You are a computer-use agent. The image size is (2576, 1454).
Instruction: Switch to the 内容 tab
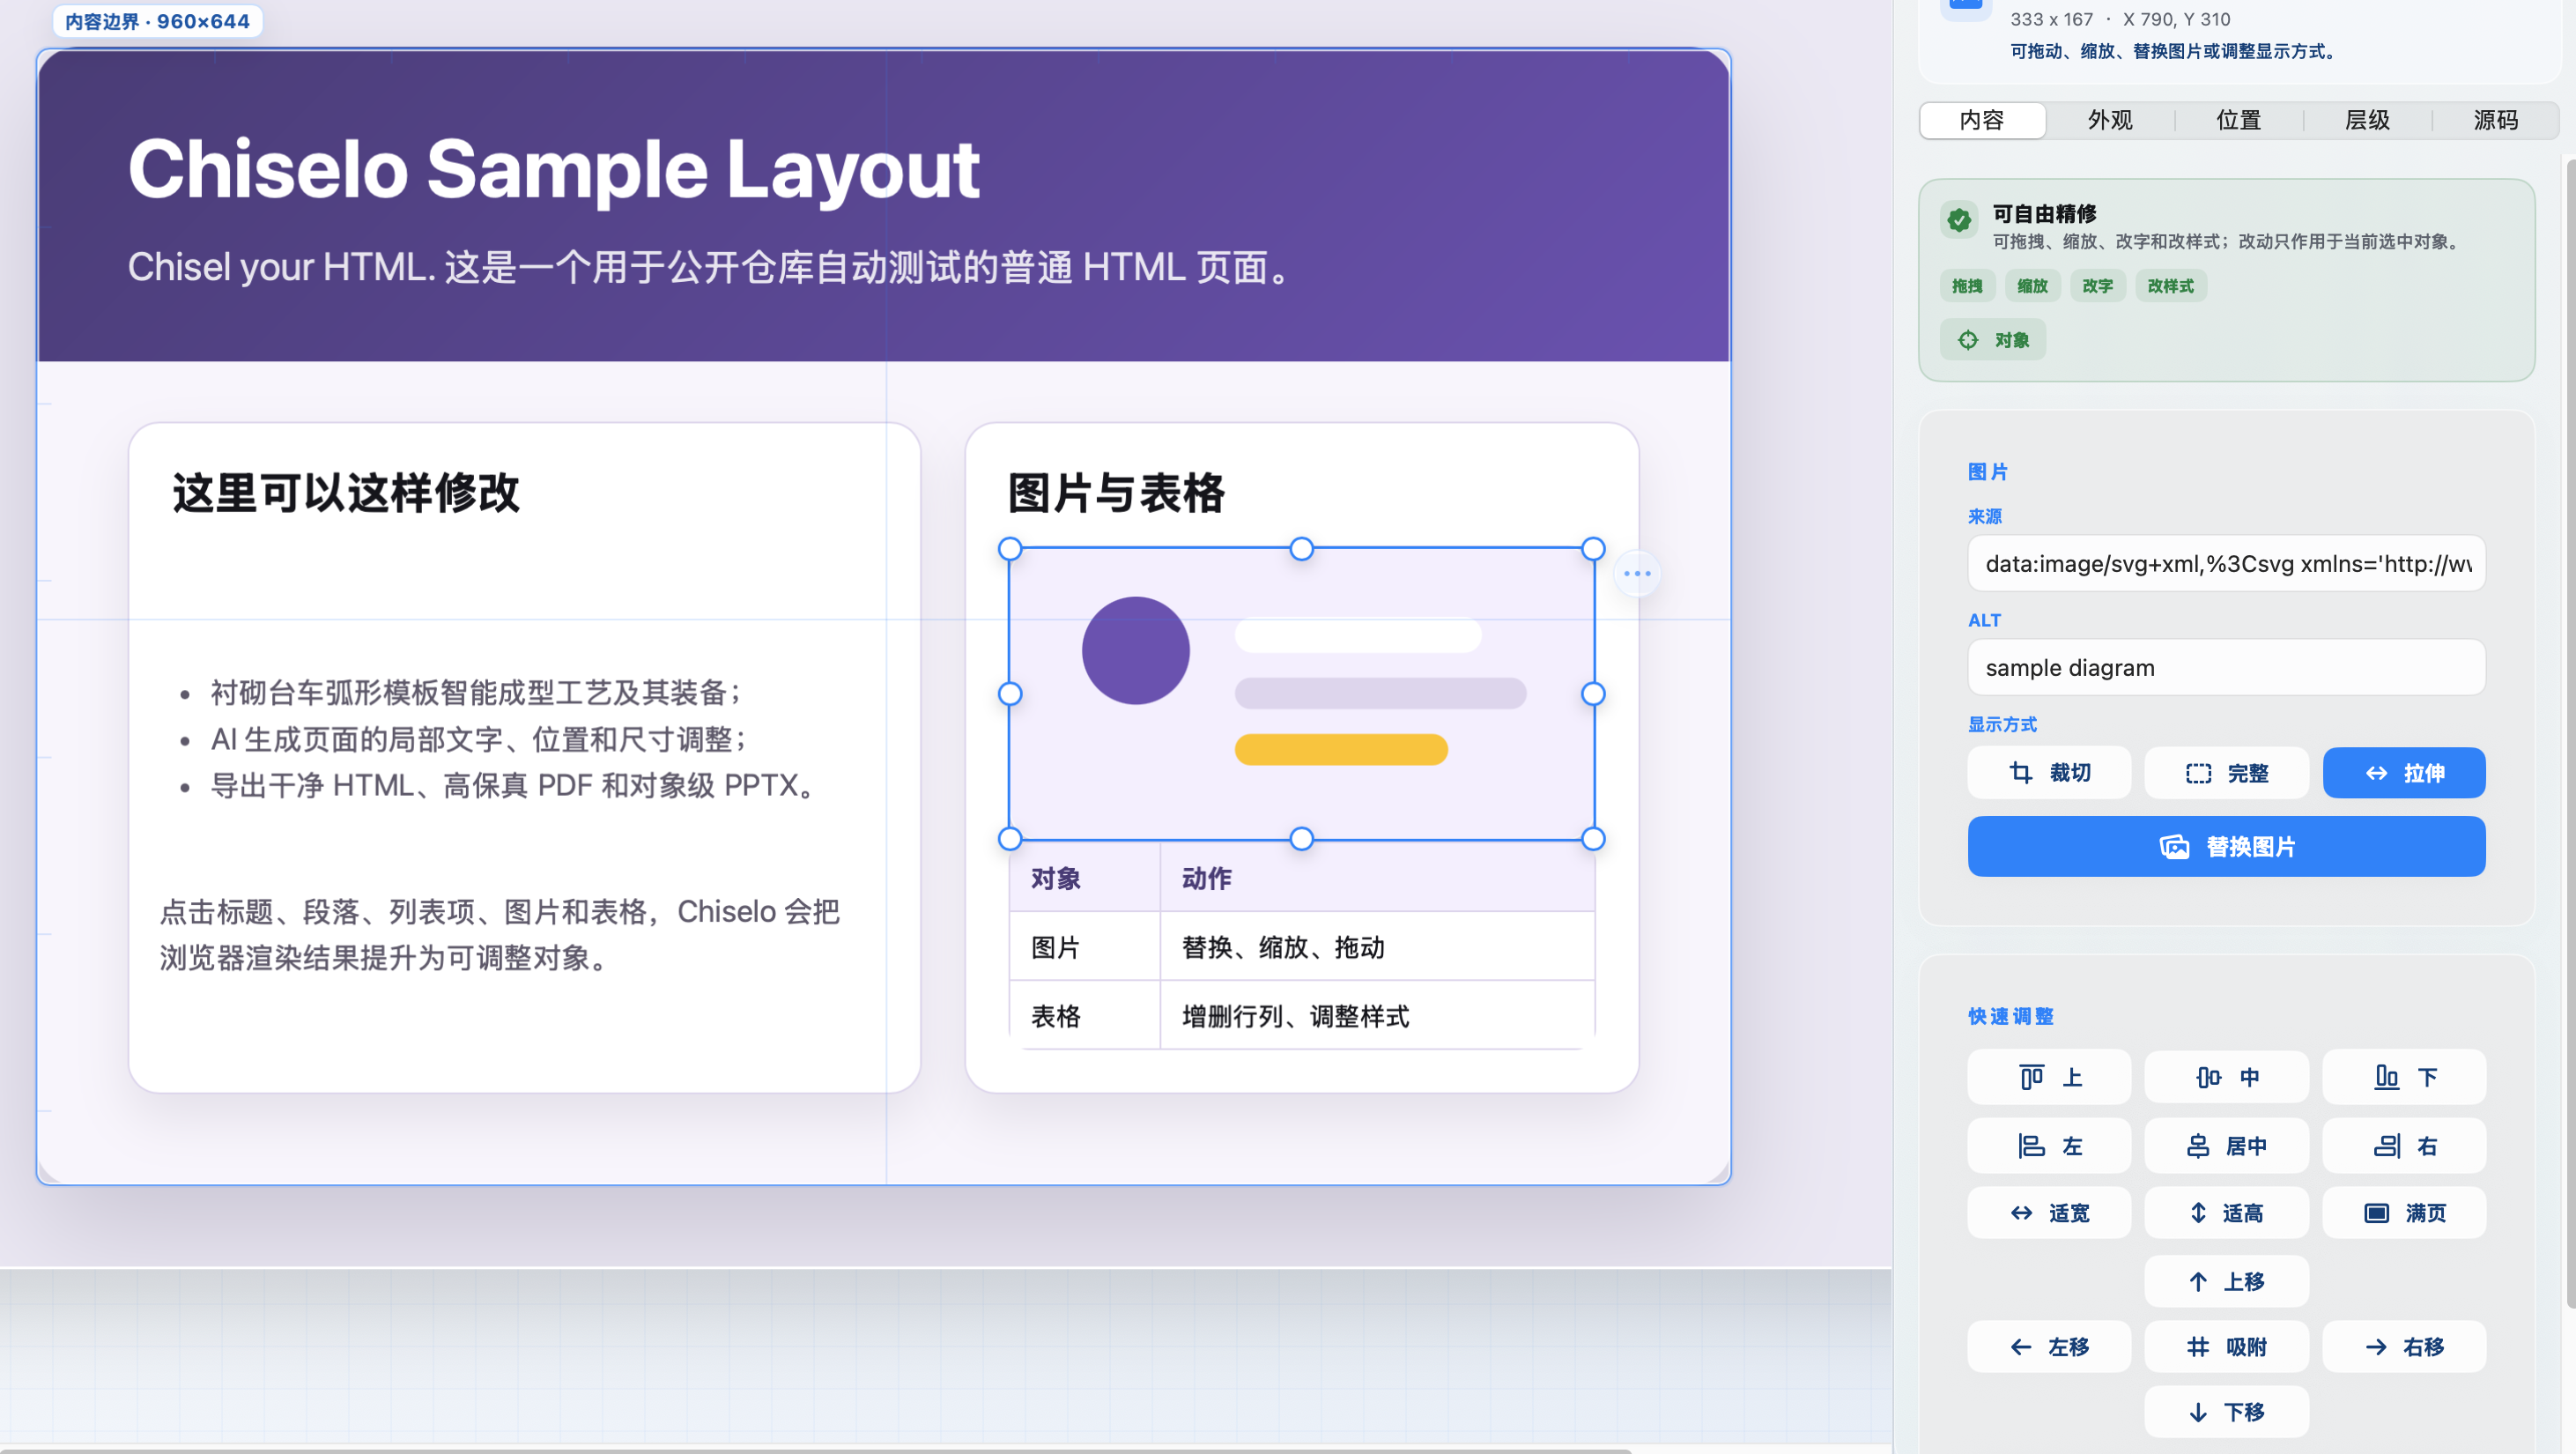pyautogui.click(x=1982, y=120)
